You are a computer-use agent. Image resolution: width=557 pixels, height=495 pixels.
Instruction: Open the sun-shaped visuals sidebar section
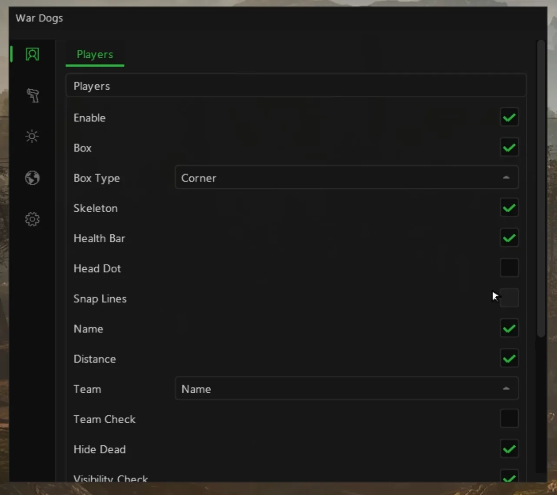click(x=32, y=137)
